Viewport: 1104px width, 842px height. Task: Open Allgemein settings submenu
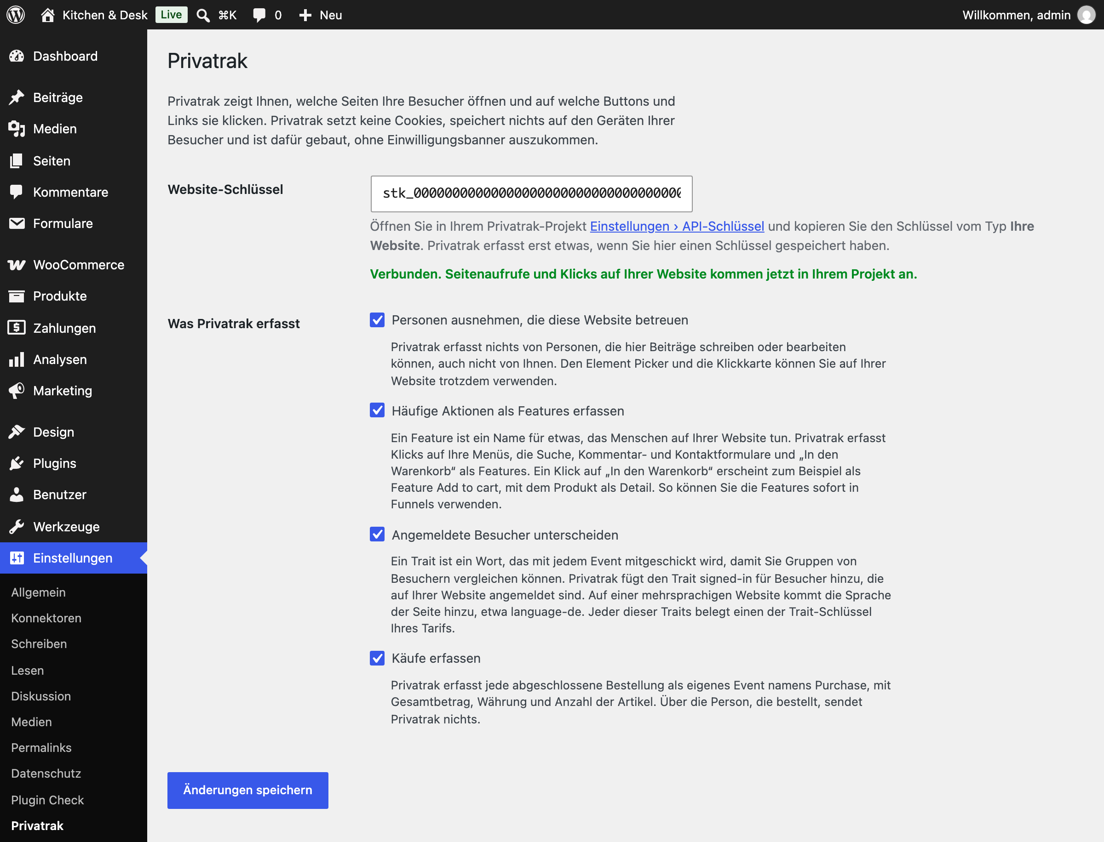[x=38, y=592]
